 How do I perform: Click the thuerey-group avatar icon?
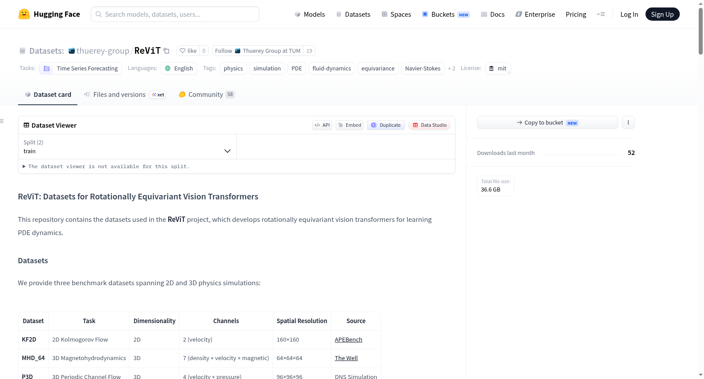click(x=72, y=51)
